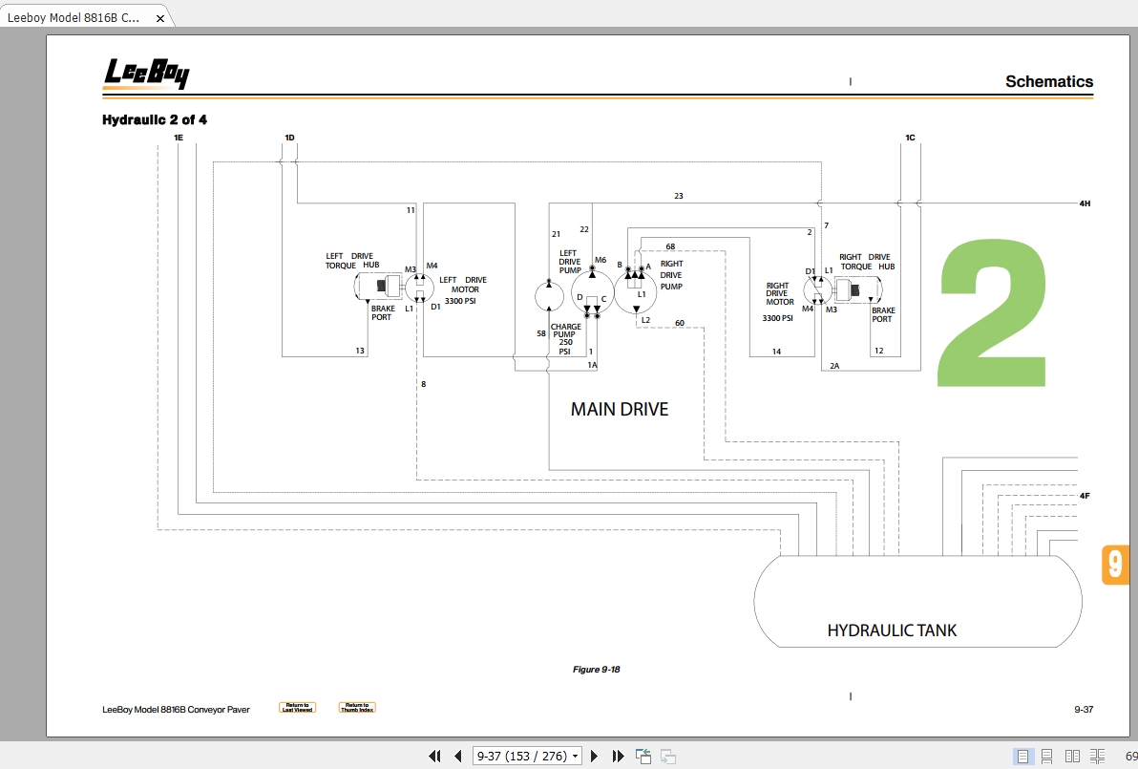Jump to the last page
1138x769 pixels.
(x=618, y=756)
